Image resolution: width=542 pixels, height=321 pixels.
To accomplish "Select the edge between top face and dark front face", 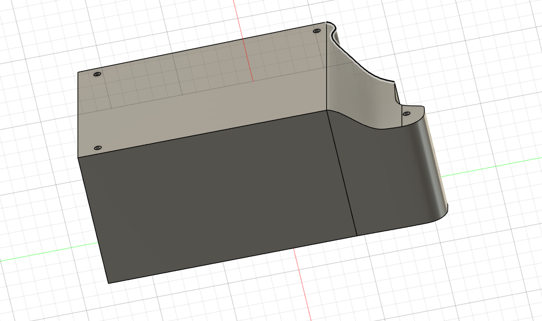I will pyautogui.click(x=203, y=134).
